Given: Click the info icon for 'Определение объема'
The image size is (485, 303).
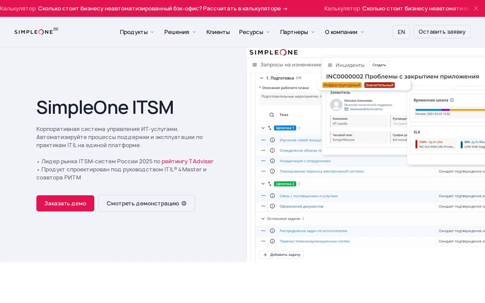Looking at the screenshot, I should (272, 150).
